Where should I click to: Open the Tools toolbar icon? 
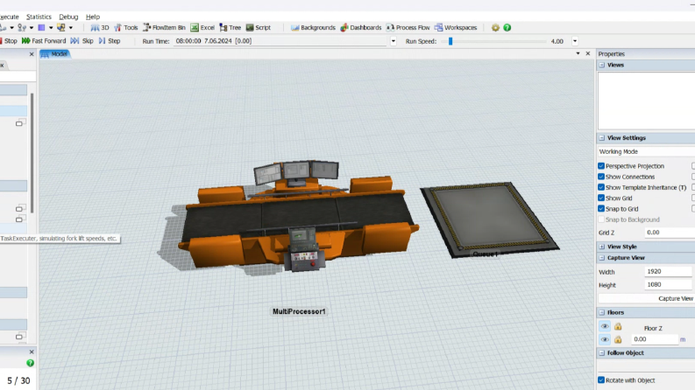point(126,27)
